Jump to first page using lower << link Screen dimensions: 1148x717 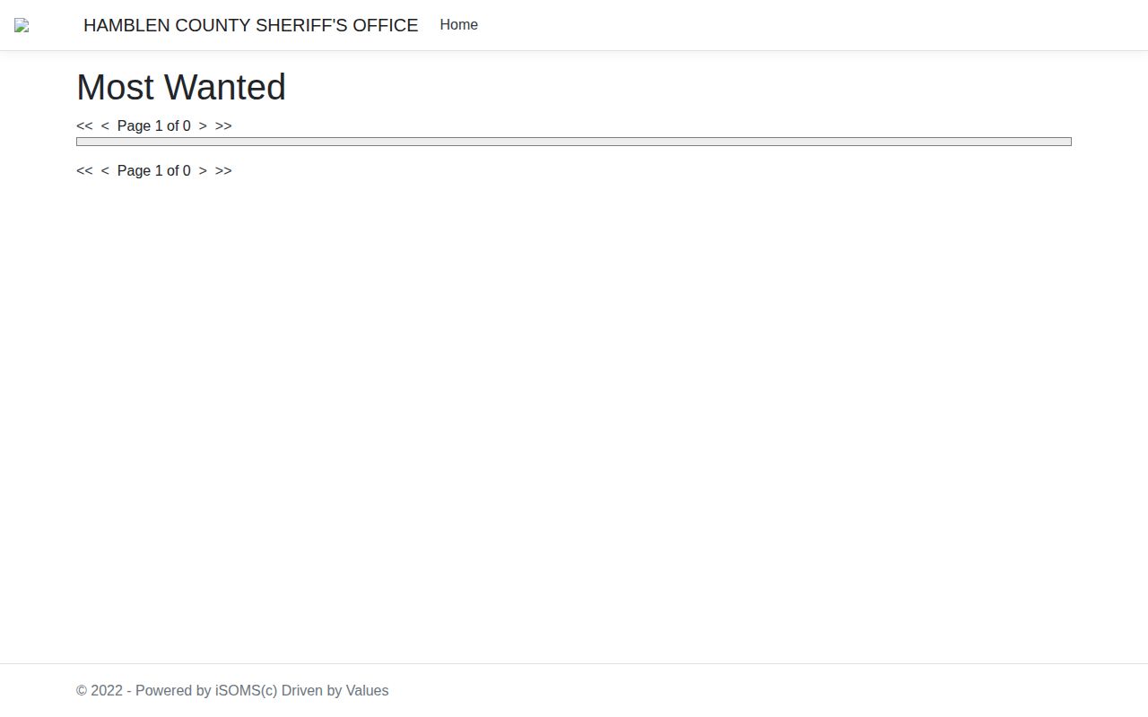[x=84, y=171]
